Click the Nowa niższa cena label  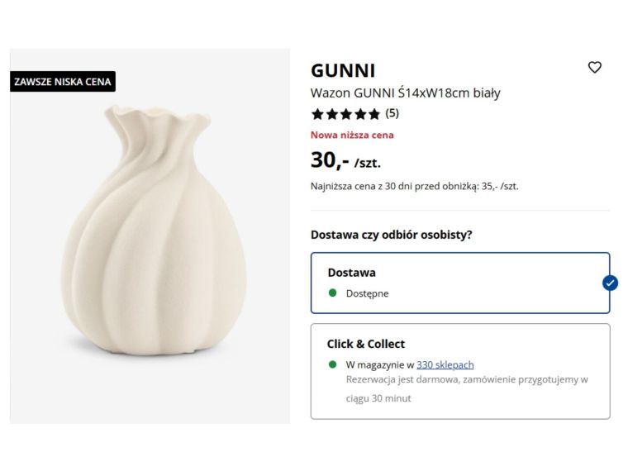tap(352, 135)
